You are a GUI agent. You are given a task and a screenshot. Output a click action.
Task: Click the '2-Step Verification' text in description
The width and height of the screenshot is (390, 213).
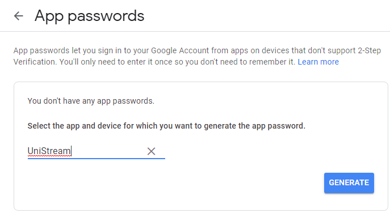369,50
